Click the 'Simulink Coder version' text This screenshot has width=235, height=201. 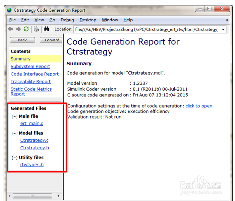coord(92,89)
